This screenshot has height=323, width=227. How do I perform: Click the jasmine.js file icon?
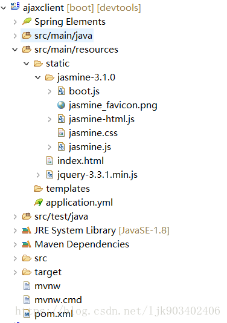pyautogui.click(x=61, y=146)
